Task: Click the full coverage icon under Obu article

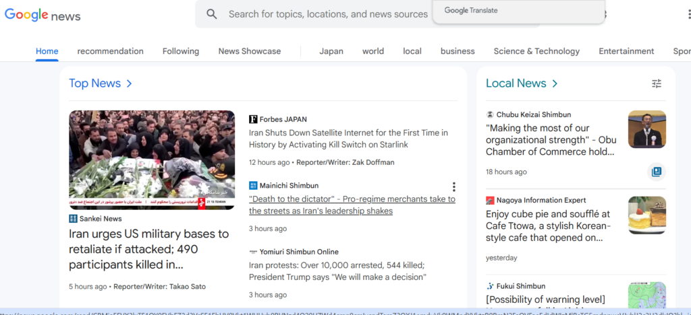Action: [x=656, y=172]
